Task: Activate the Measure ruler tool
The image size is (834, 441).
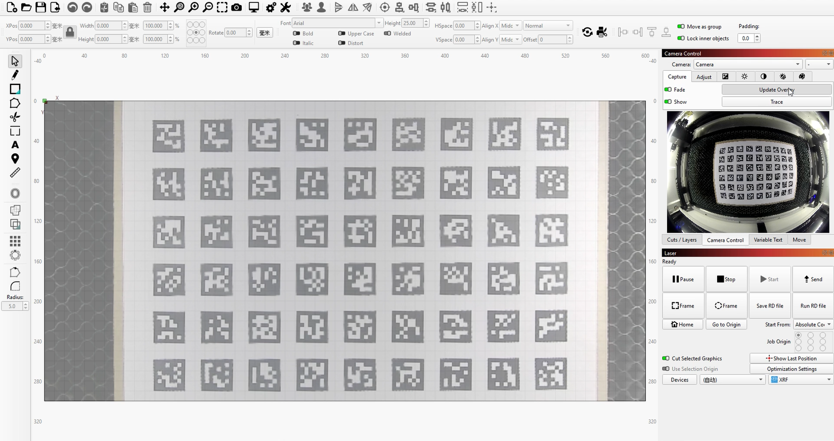Action: (15, 173)
